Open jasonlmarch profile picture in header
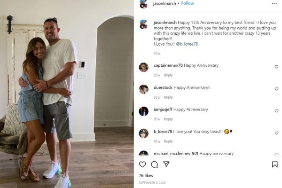 click(x=143, y=4)
